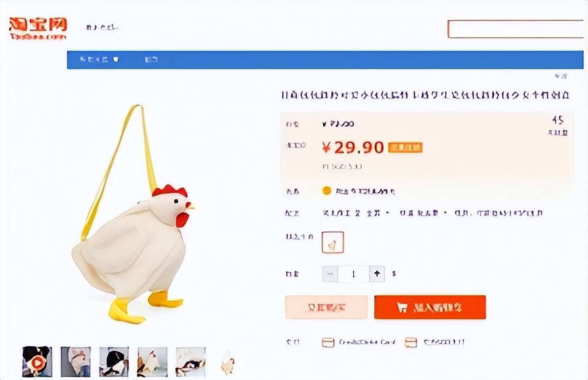
Task: Click the light orange buy-now button
Action: coord(326,308)
